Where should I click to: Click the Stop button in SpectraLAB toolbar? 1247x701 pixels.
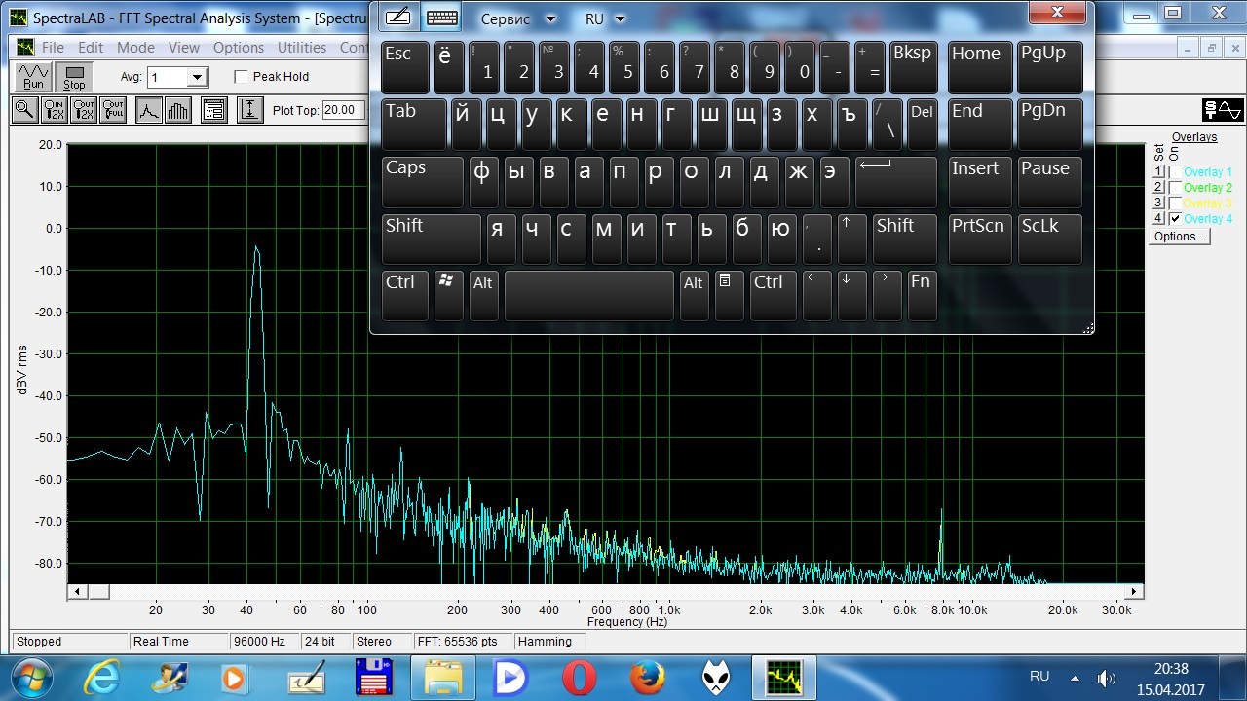(75, 77)
